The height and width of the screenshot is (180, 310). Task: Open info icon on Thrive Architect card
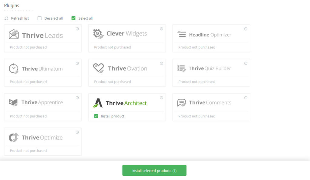(162, 98)
